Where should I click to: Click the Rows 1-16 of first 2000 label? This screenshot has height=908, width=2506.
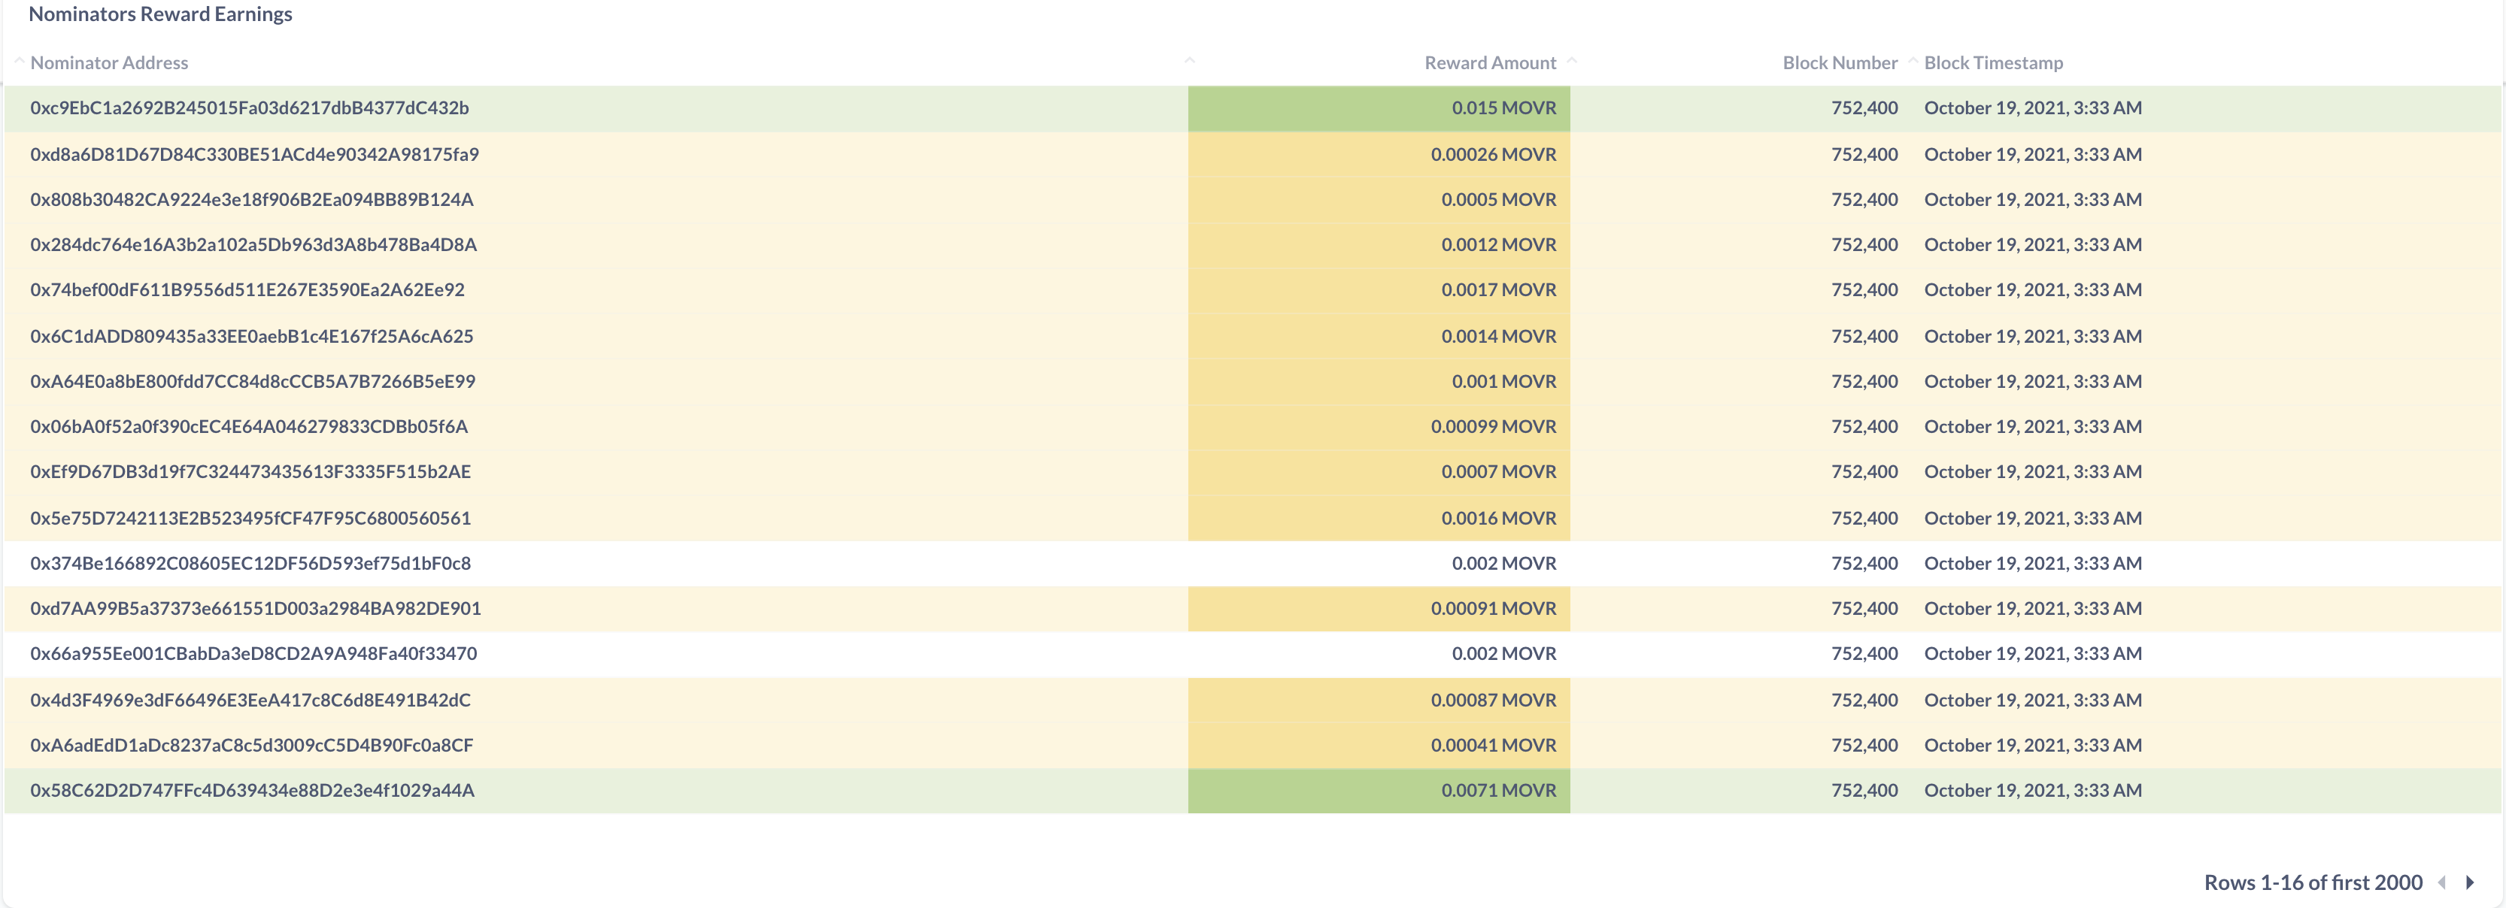2313,882
